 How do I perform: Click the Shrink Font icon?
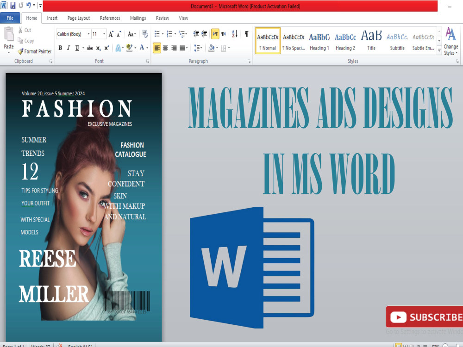point(119,34)
